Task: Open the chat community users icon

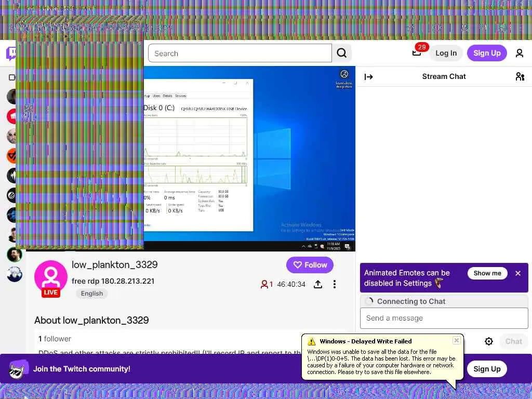Action: [520, 77]
